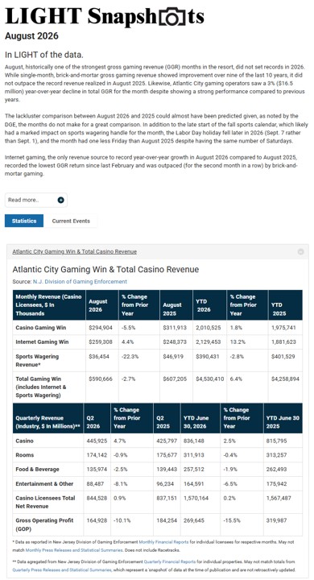
Task: Expand the Read more section
Action: click(x=36, y=200)
